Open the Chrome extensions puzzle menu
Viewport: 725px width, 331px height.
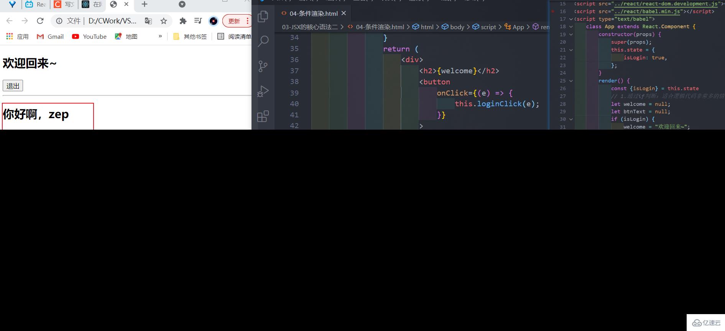(183, 21)
